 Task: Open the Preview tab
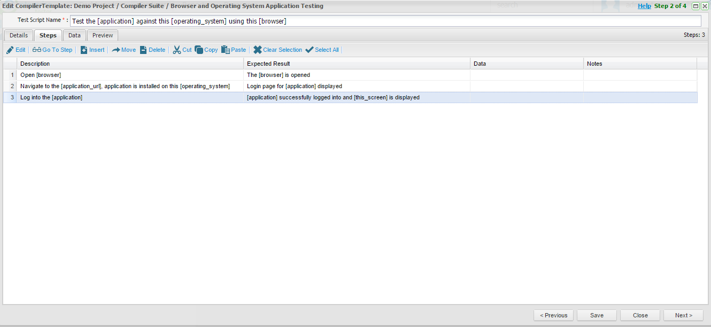click(103, 35)
